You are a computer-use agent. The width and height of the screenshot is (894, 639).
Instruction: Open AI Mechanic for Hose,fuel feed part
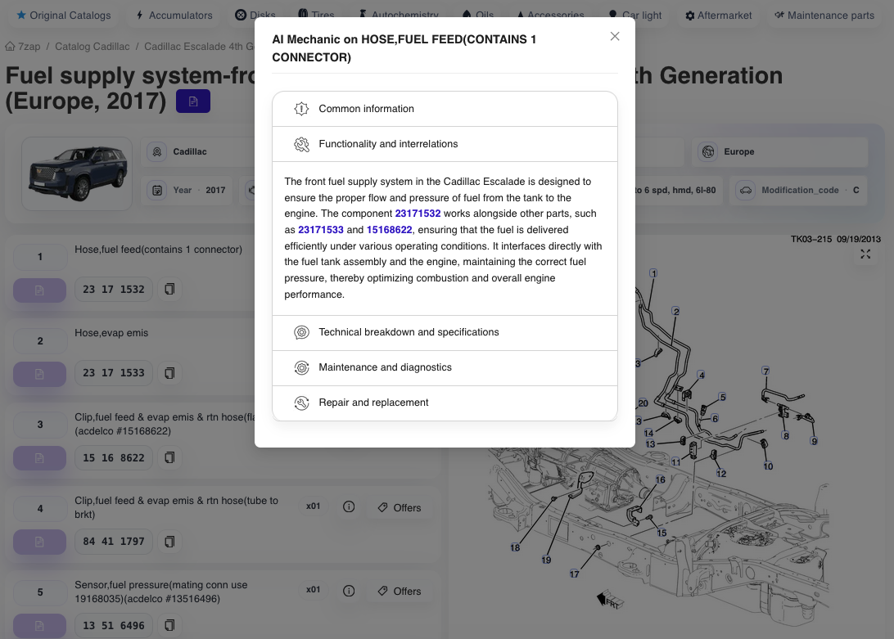coord(39,290)
